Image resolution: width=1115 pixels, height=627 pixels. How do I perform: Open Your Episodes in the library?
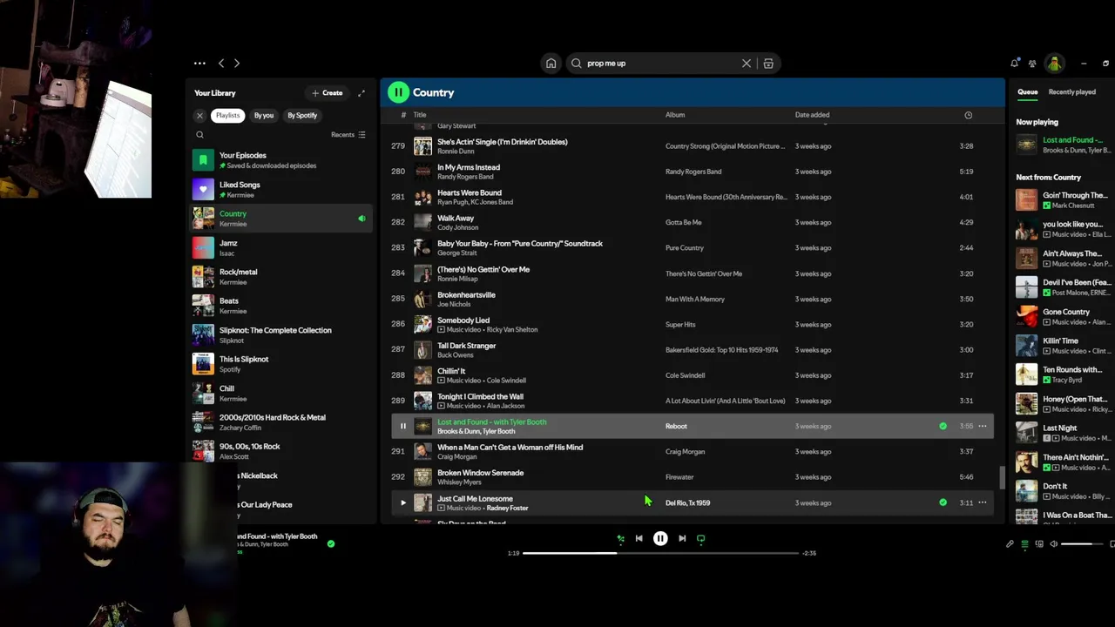(x=282, y=160)
